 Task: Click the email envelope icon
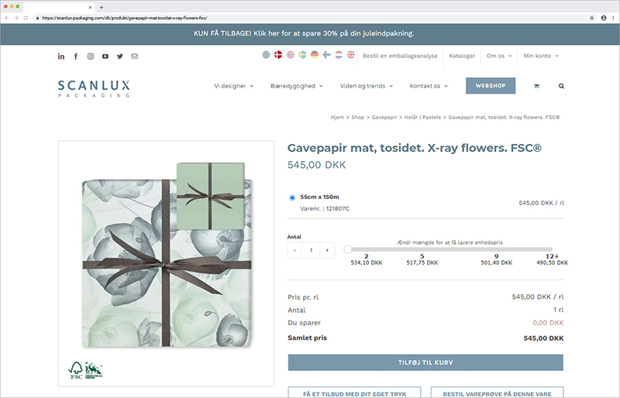point(135,57)
